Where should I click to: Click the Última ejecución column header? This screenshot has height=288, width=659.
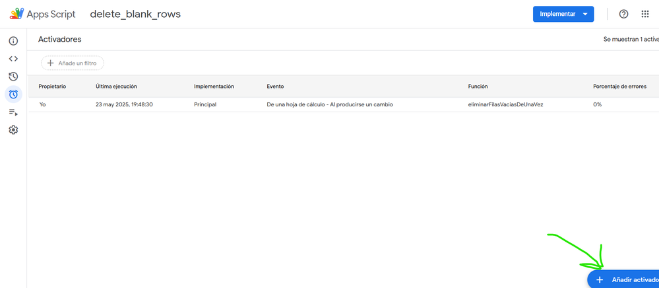click(x=116, y=87)
